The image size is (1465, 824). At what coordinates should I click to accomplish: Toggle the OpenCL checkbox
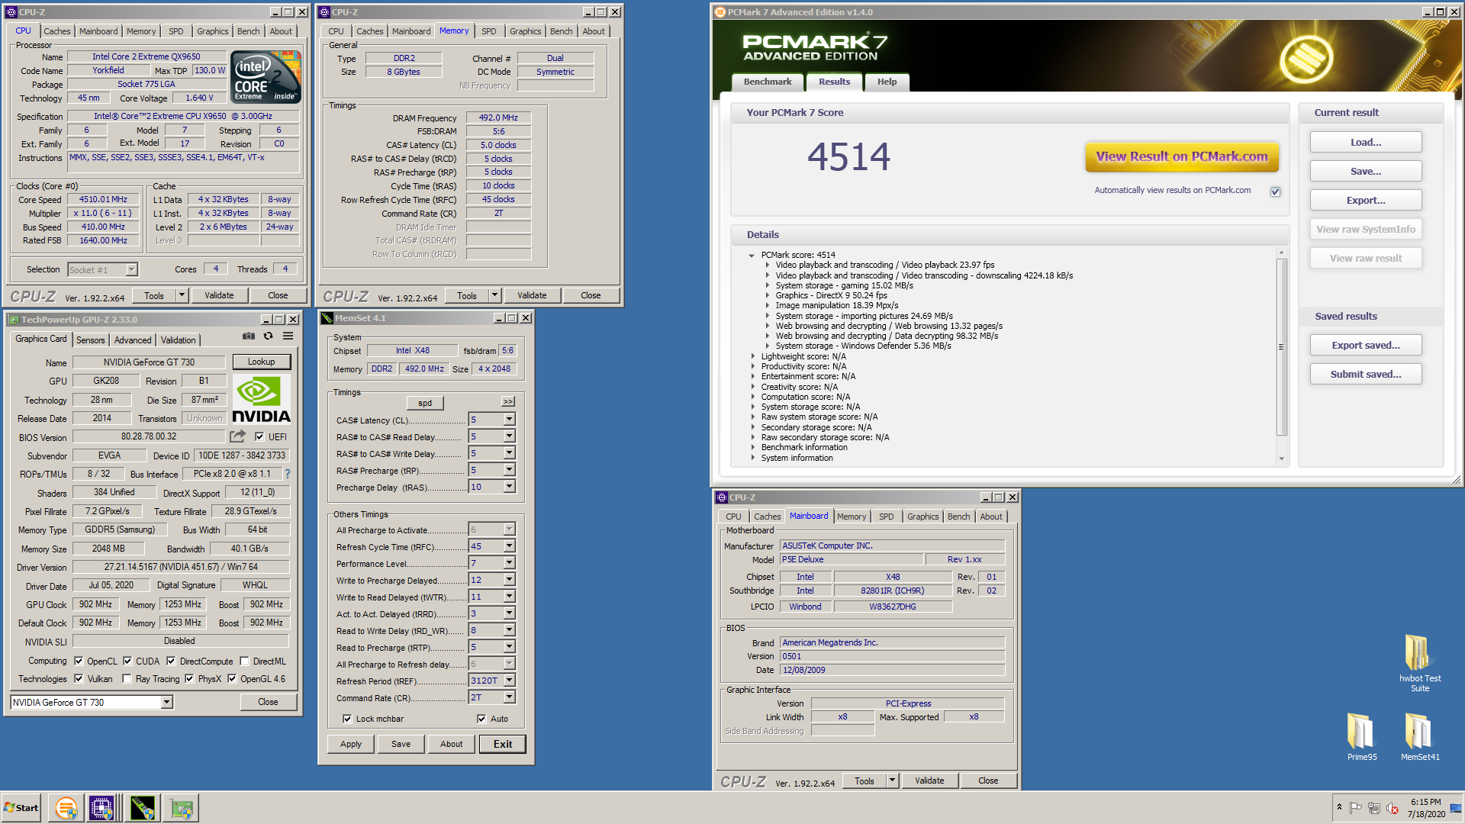(x=79, y=661)
